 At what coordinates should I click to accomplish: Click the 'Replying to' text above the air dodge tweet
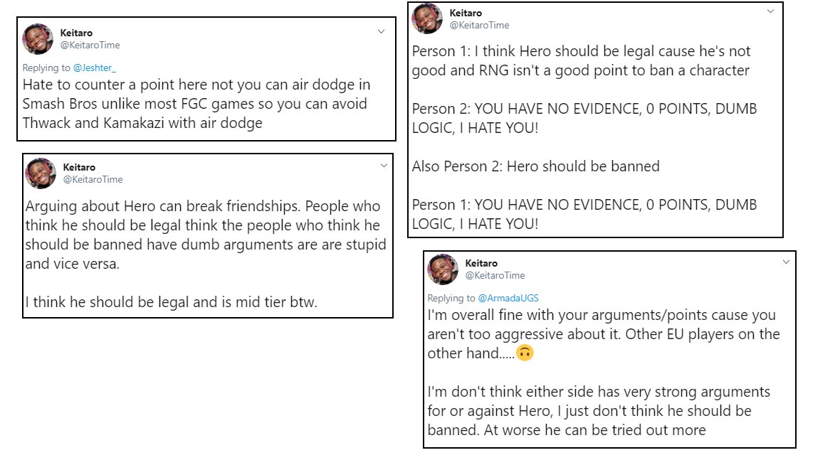click(x=46, y=68)
